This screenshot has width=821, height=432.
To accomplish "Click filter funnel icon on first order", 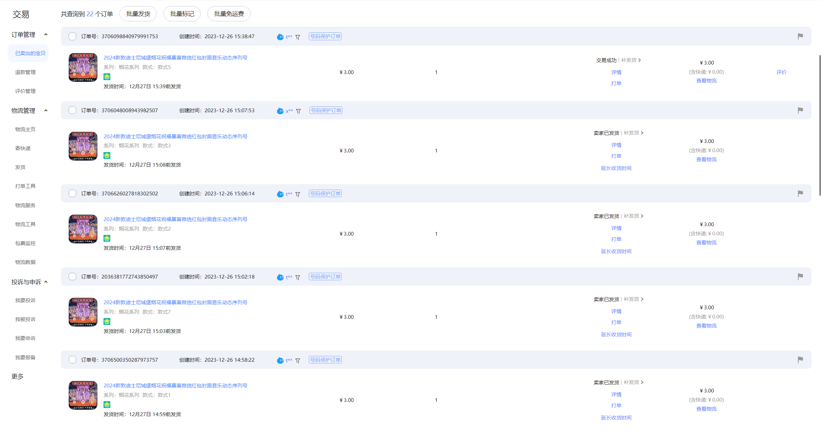I will [298, 37].
